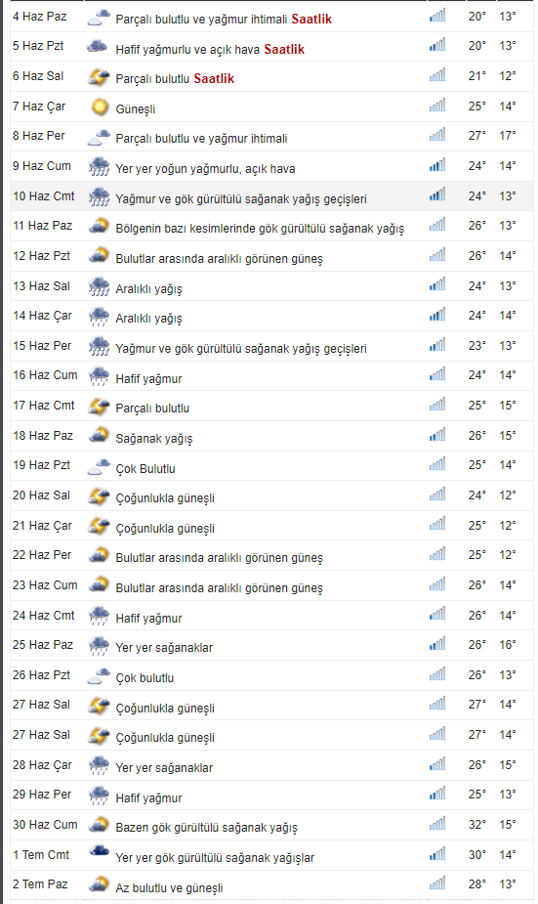Click the precipitation bars icon for 9 Haz Cum
538x904 pixels.
click(x=437, y=165)
